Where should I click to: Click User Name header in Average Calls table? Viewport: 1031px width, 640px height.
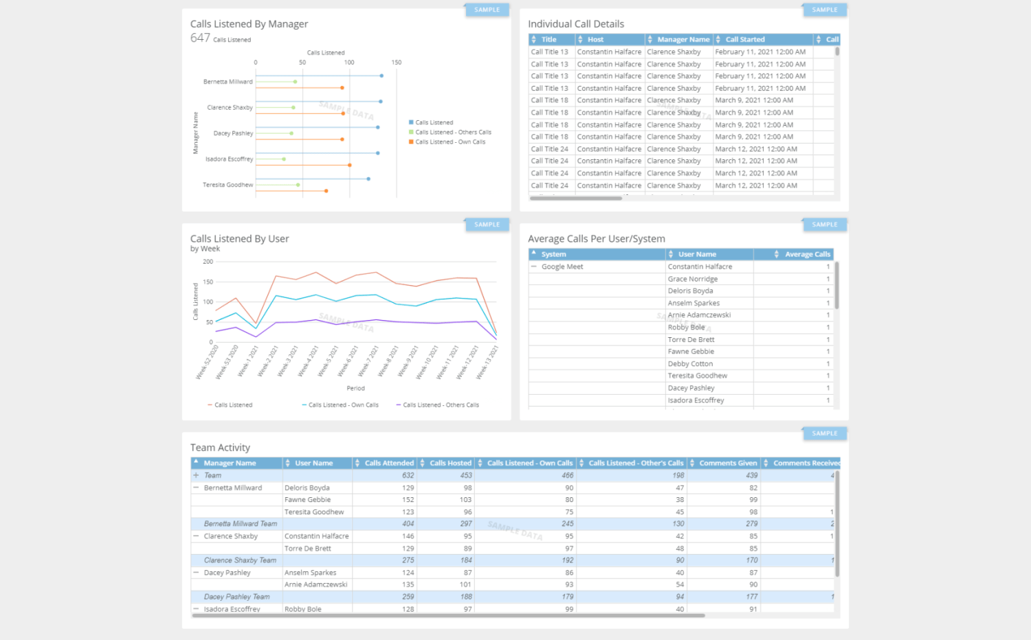point(697,255)
